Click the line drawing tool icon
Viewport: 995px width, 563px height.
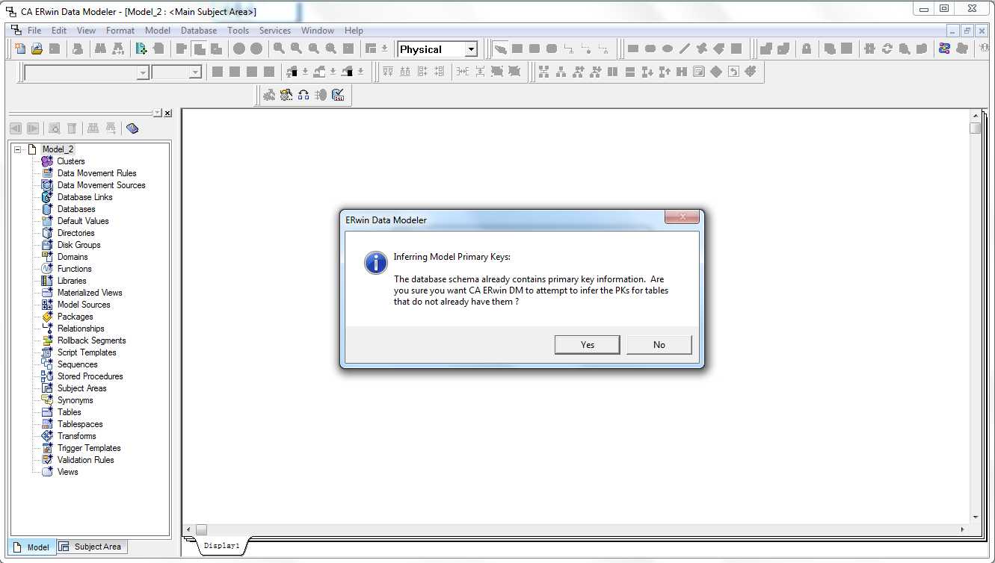684,49
